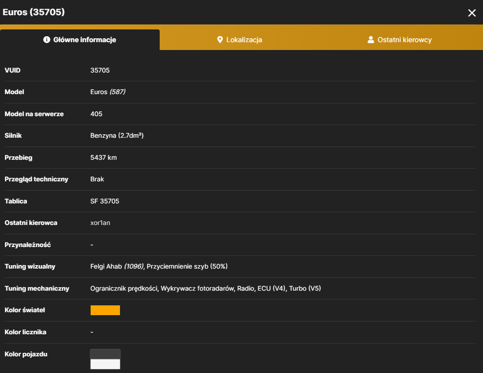Viewport: 483px width, 373px height.
Task: Open last driver profile xor1an
Action: [100, 223]
